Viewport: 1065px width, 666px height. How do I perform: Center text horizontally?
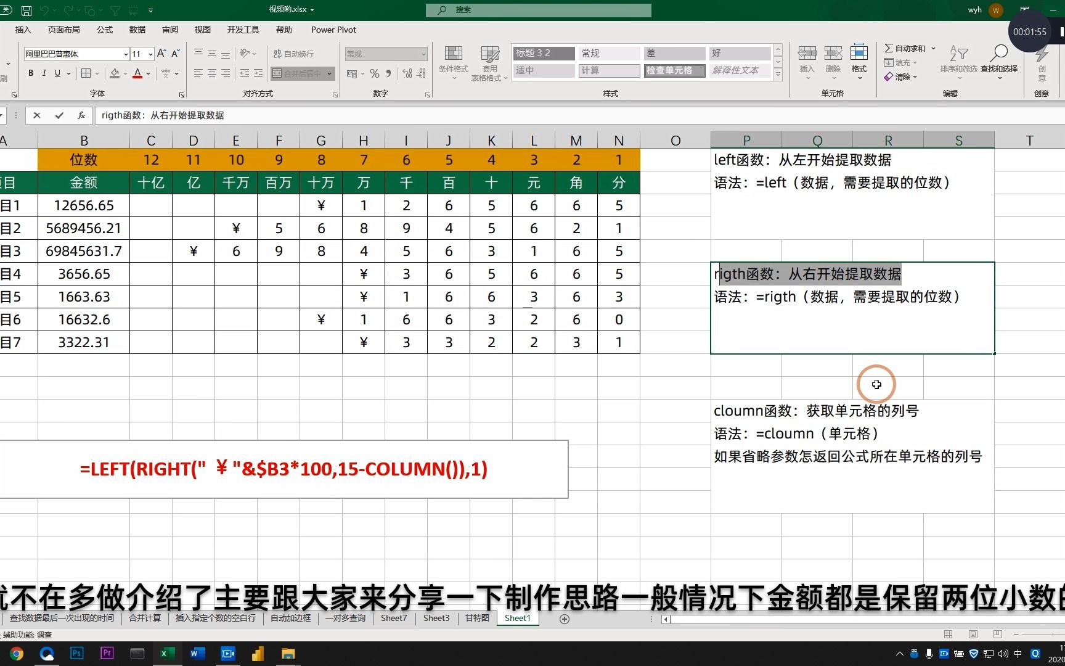[212, 73]
